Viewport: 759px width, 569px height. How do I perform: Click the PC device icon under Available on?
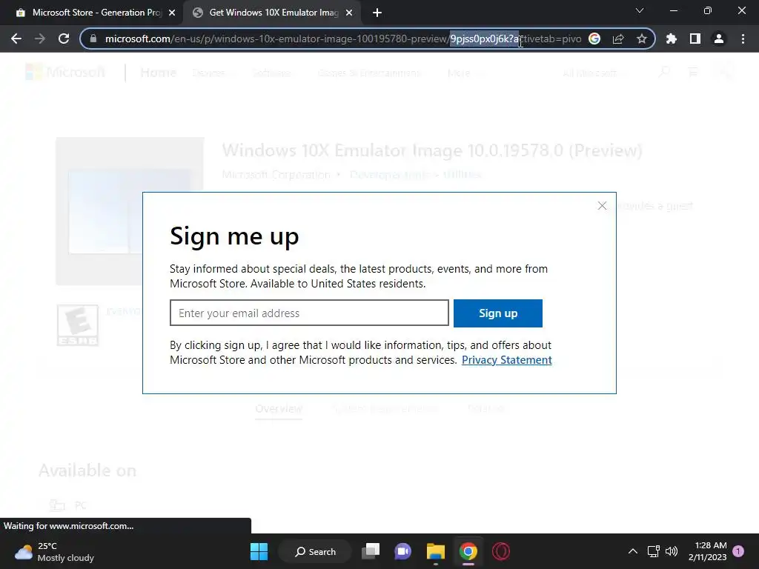point(57,505)
